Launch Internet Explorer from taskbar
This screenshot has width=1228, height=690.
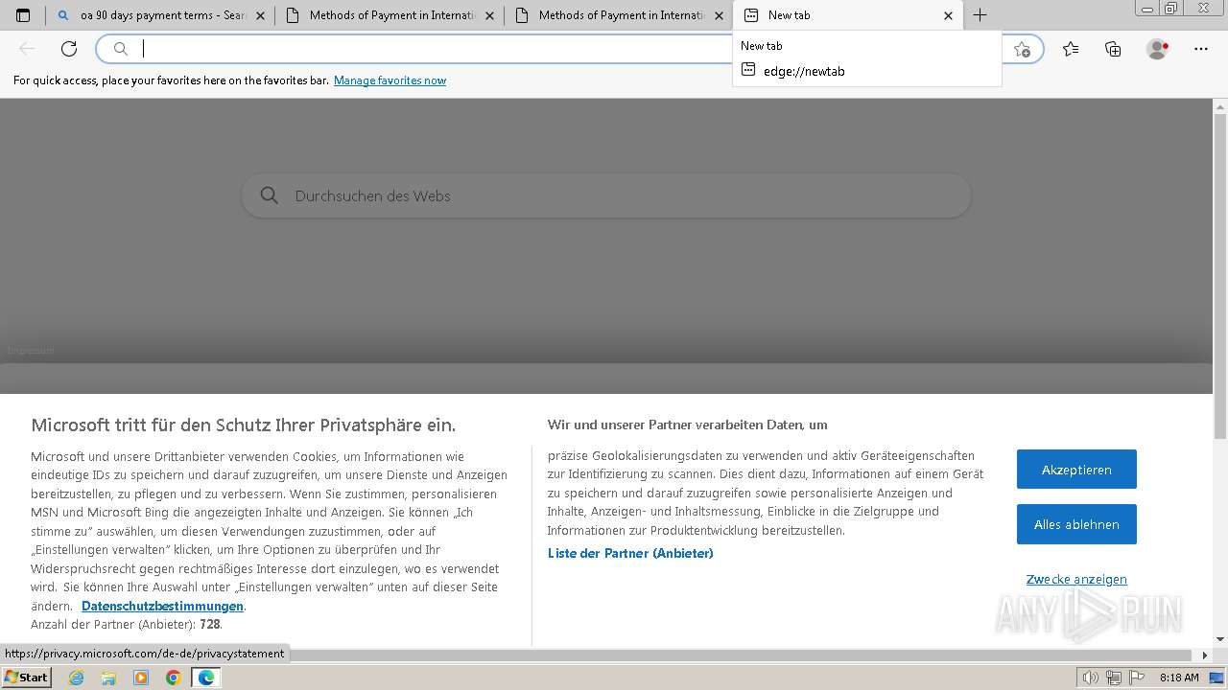(x=77, y=678)
